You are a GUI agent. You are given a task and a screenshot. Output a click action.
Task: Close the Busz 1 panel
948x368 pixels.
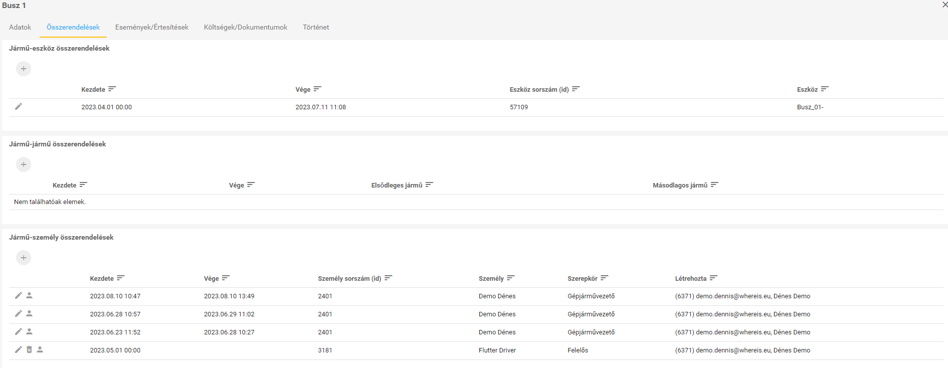pos(944,5)
